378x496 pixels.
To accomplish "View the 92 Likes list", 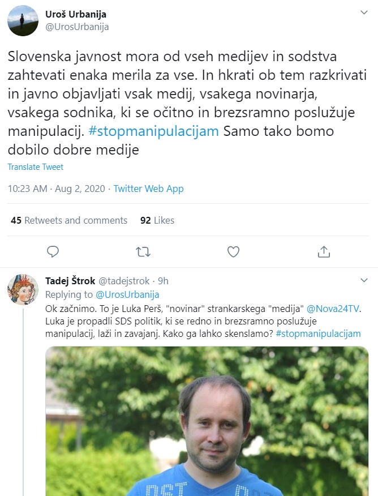I will point(157,220).
